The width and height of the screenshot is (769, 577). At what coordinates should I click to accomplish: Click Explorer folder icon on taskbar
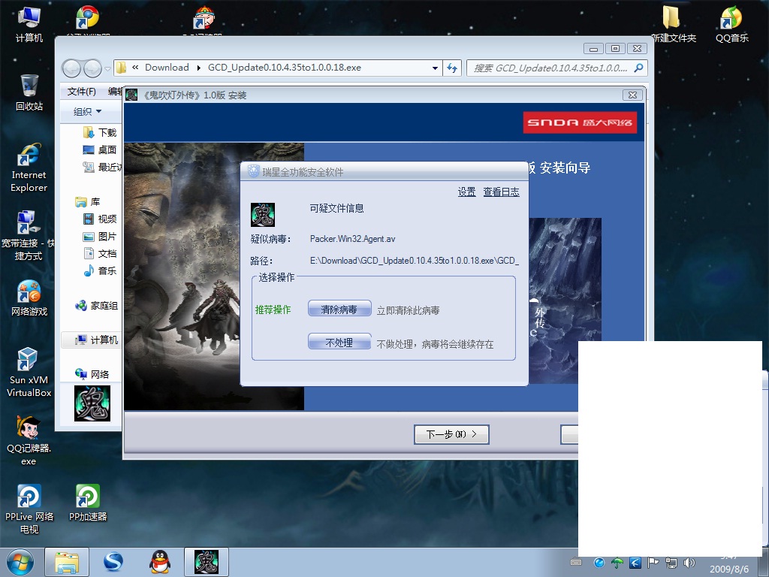pyautogui.click(x=67, y=562)
